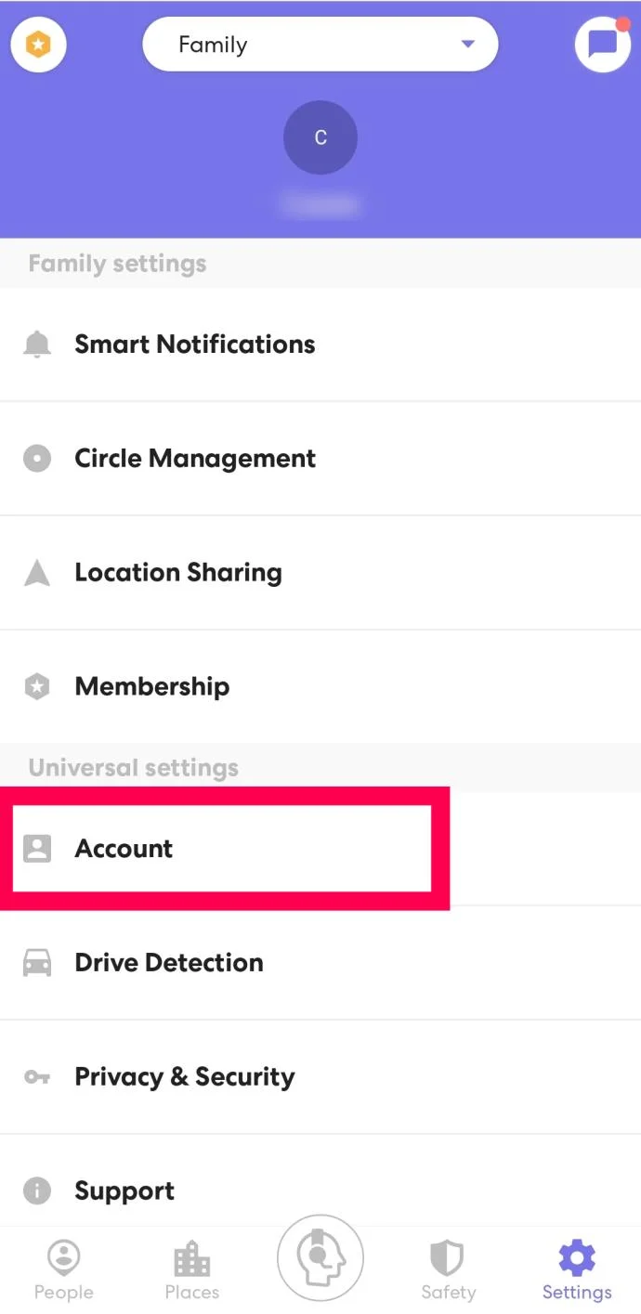
Task: Click the car icon next to Drive Detection
Action: [37, 963]
